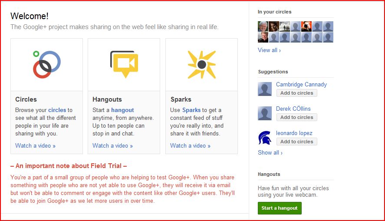The width and height of the screenshot is (385, 221).
Task: Watch a video about Hangouts
Action: coord(112,145)
